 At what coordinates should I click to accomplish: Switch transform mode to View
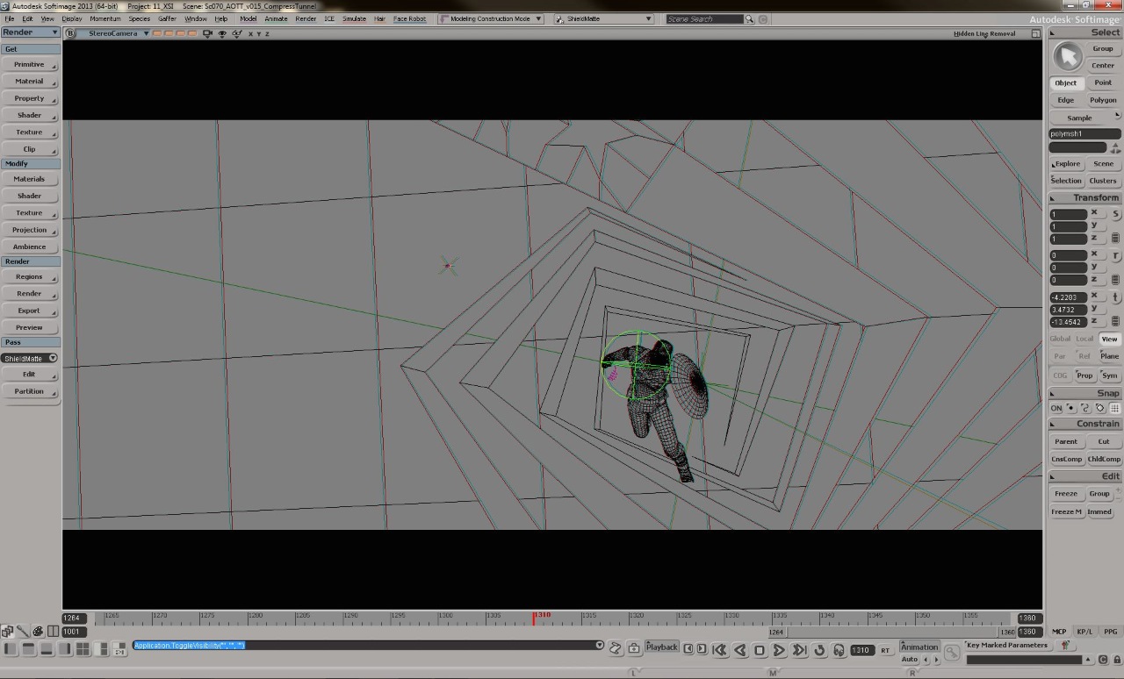tap(1109, 339)
